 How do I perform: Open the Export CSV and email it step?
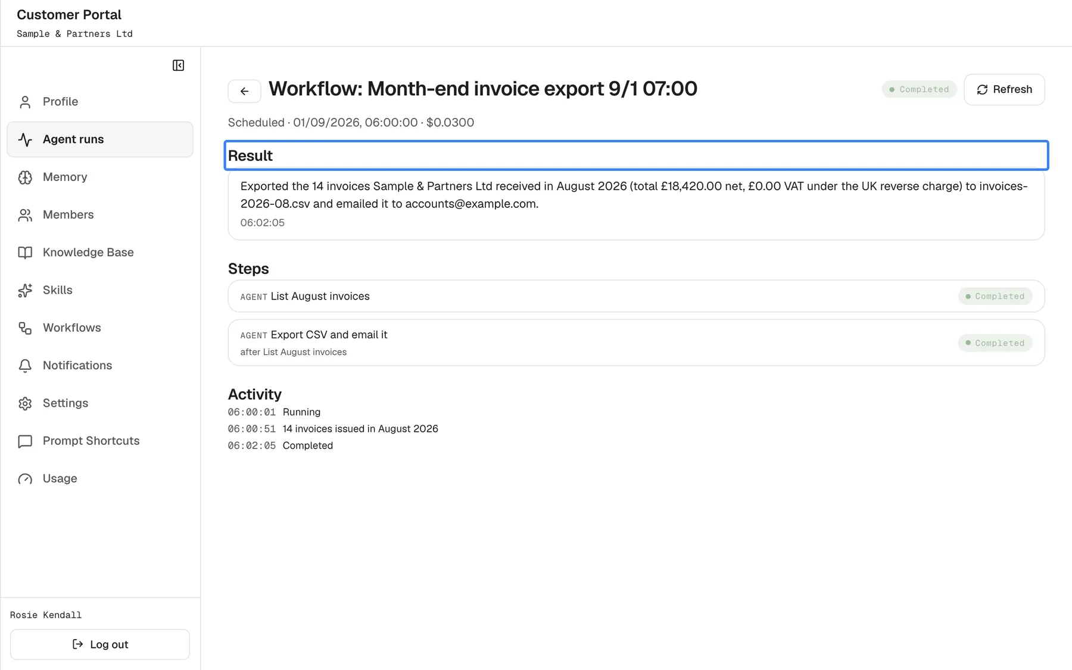tap(636, 342)
